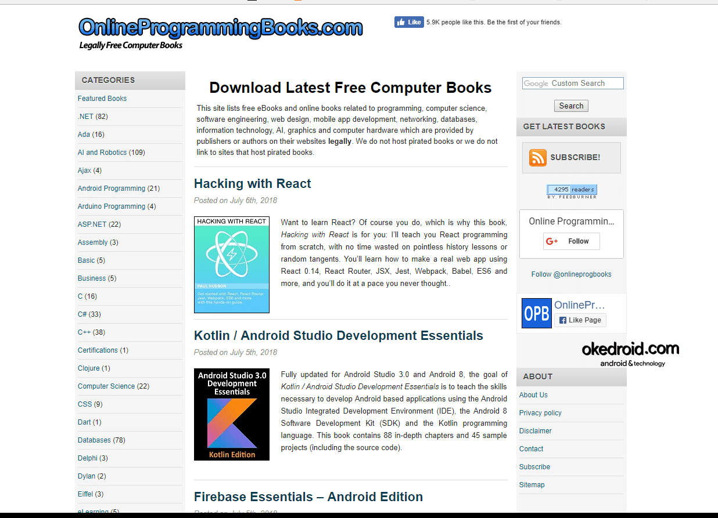This screenshot has width=718, height=518.
Task: Click the 'Legally Free Computer Books' tagline
Action: click(x=131, y=45)
